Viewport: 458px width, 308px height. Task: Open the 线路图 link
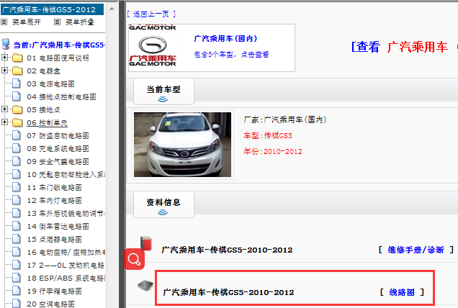(x=402, y=292)
